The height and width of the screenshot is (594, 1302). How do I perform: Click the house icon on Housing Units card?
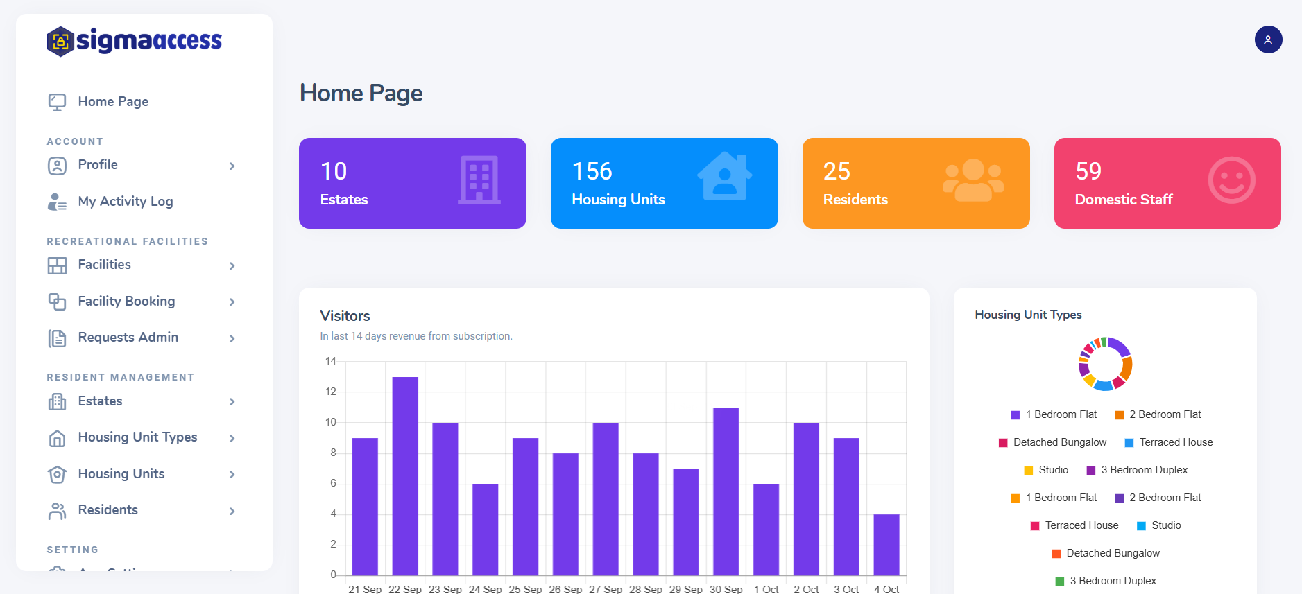[x=725, y=176]
